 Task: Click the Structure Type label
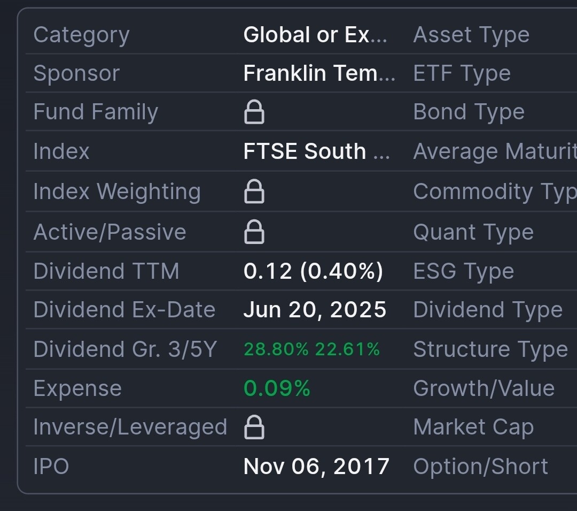point(490,349)
